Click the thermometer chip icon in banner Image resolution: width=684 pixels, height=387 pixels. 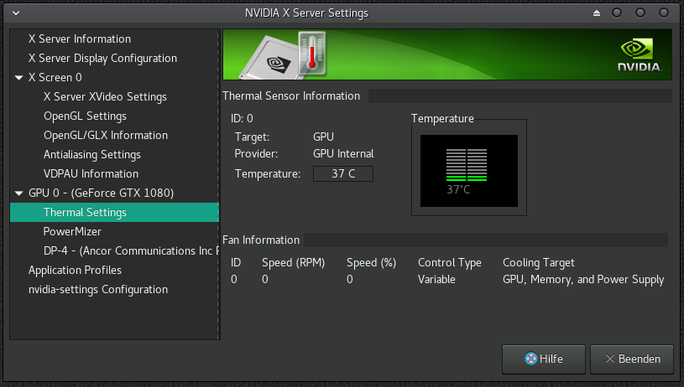286,55
